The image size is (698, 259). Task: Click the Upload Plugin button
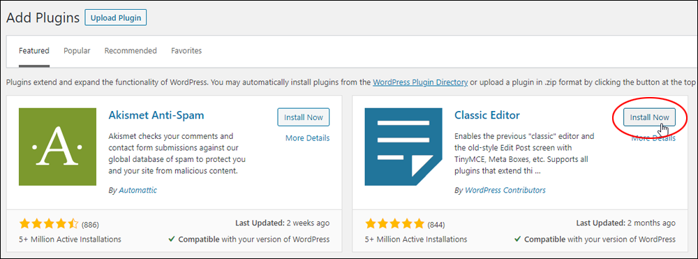tap(116, 17)
